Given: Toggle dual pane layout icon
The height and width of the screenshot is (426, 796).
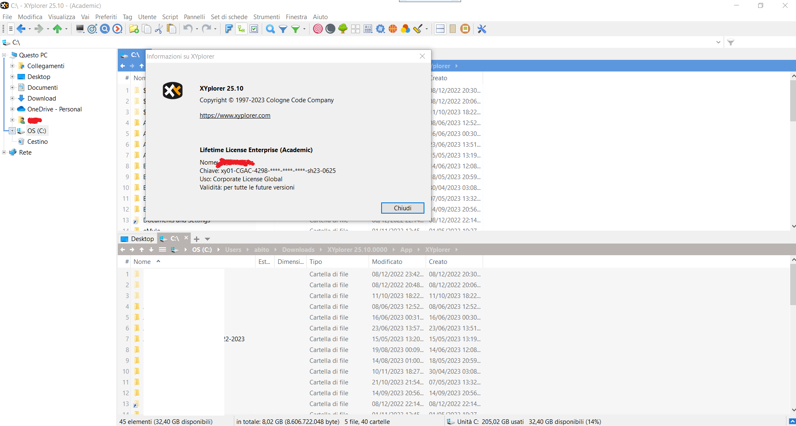Looking at the screenshot, I should tap(440, 29).
